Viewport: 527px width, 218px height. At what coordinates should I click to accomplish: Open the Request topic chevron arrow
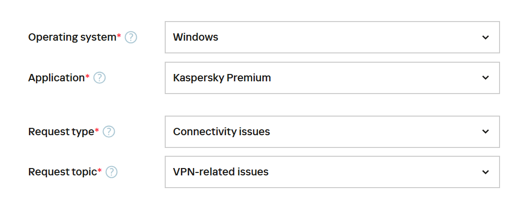pyautogui.click(x=485, y=172)
